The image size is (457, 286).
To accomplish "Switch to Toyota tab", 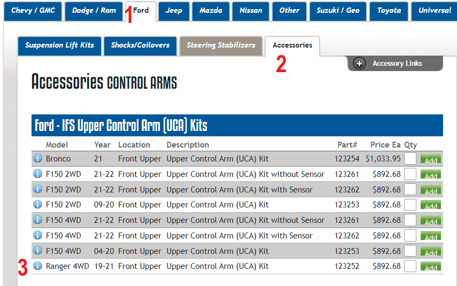I will [389, 11].
